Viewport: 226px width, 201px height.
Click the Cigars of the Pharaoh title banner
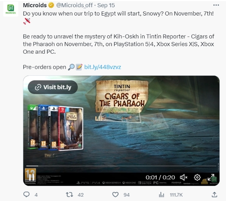click(x=122, y=96)
